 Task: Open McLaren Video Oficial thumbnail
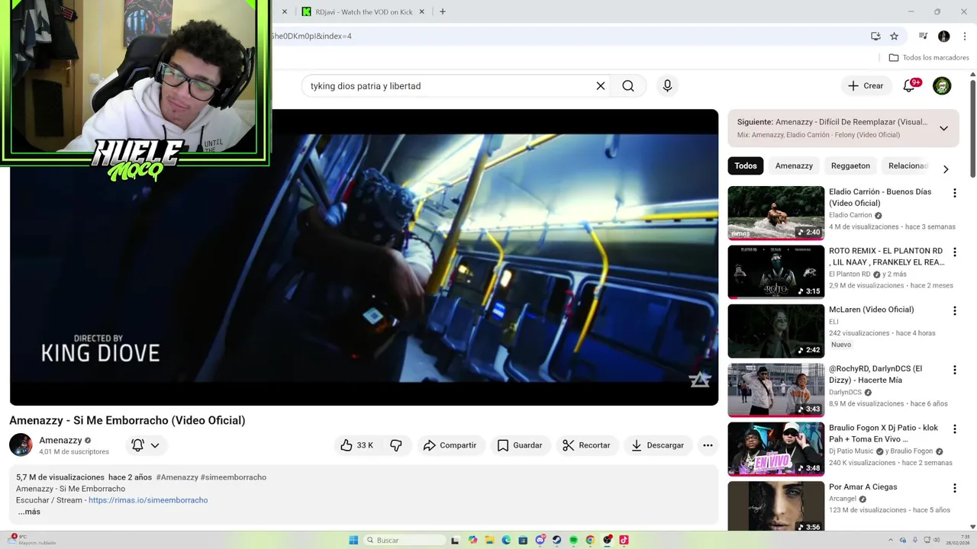(775, 331)
